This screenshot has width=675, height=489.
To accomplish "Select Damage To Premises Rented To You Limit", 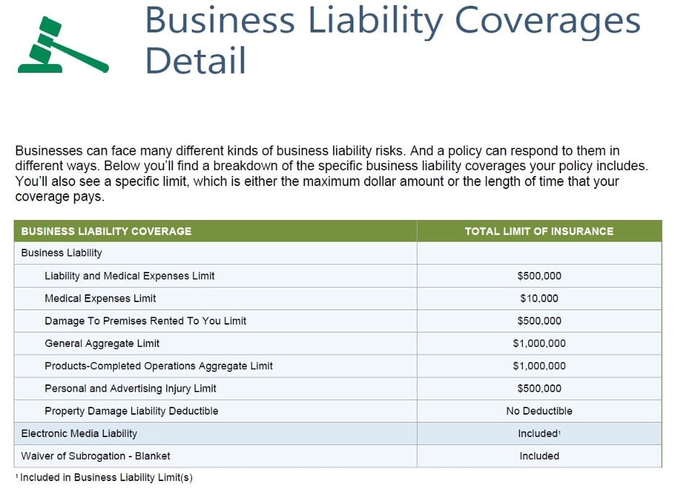I will pos(145,321).
